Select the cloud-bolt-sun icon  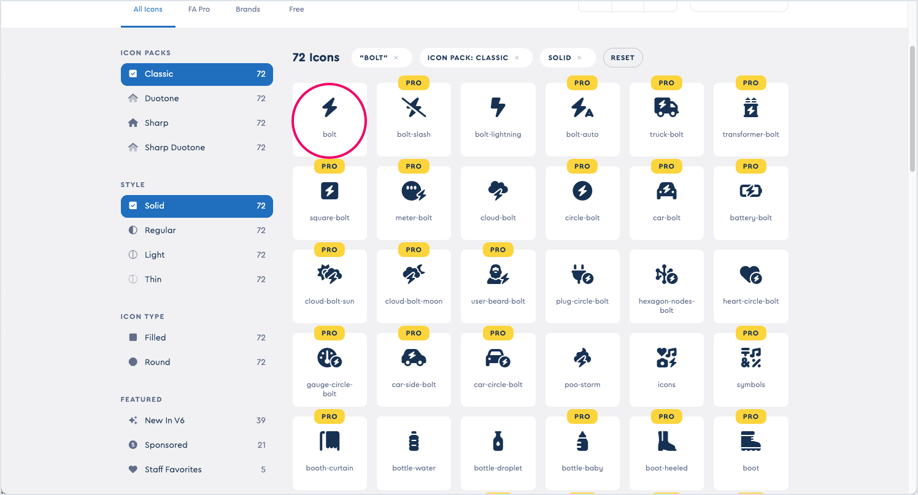pyautogui.click(x=330, y=286)
